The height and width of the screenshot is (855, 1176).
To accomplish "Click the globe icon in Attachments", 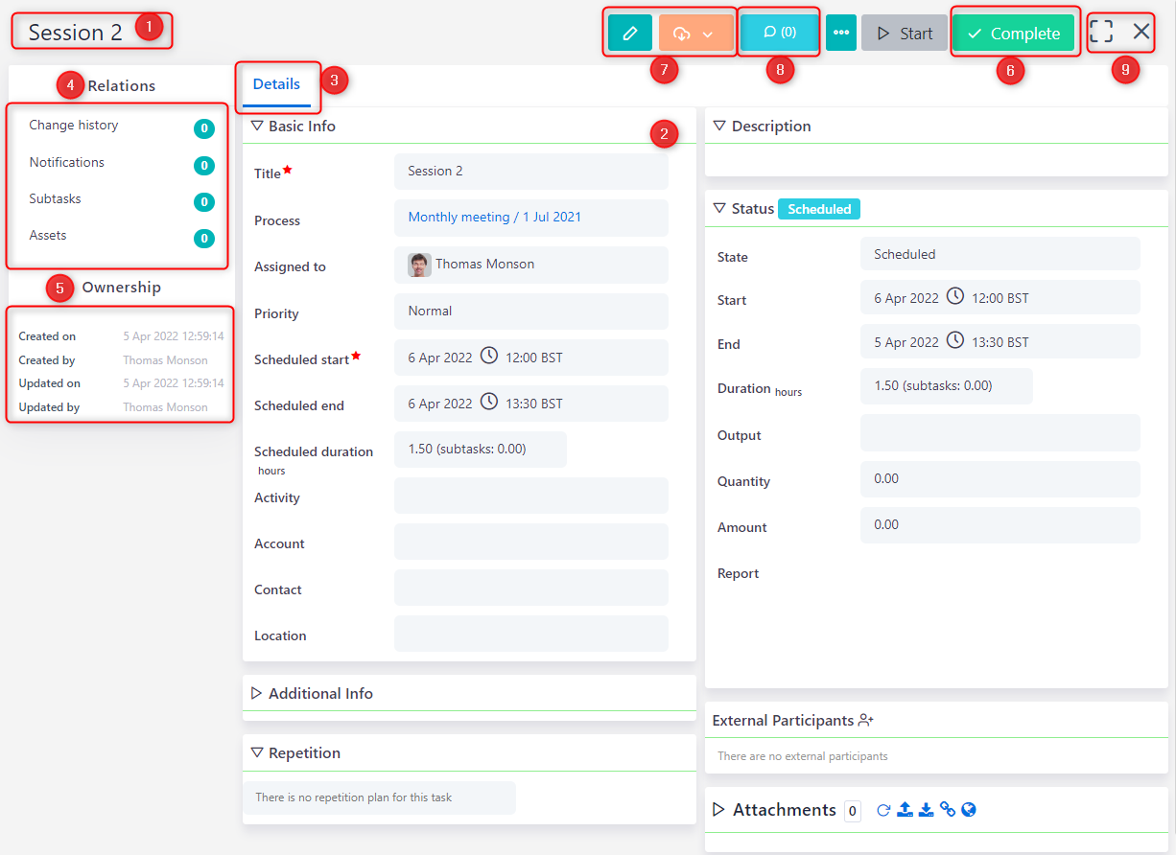I will 969,810.
